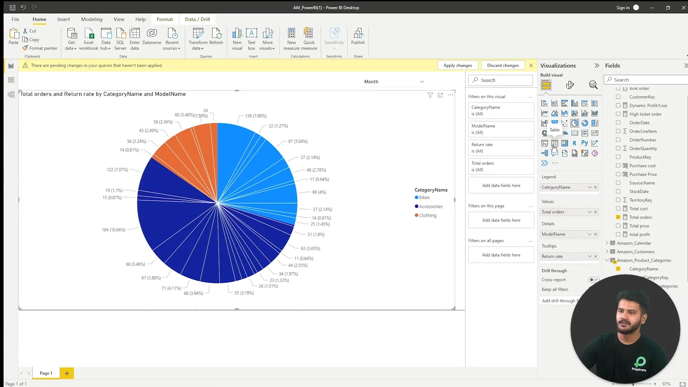Screen dimensions: 688x387
Task: Open the Month slicer dropdown
Action: (x=422, y=82)
